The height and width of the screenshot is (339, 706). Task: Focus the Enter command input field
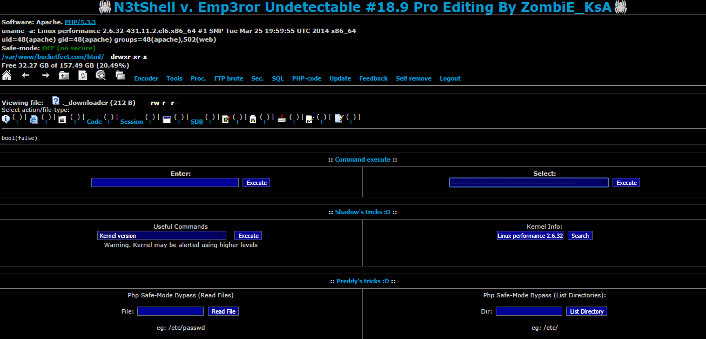[x=165, y=183]
